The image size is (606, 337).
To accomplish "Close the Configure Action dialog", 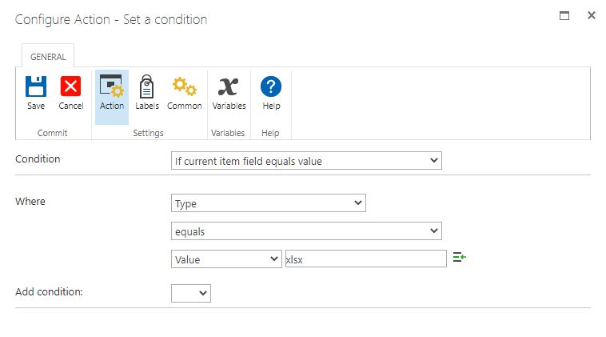I will click(x=591, y=15).
